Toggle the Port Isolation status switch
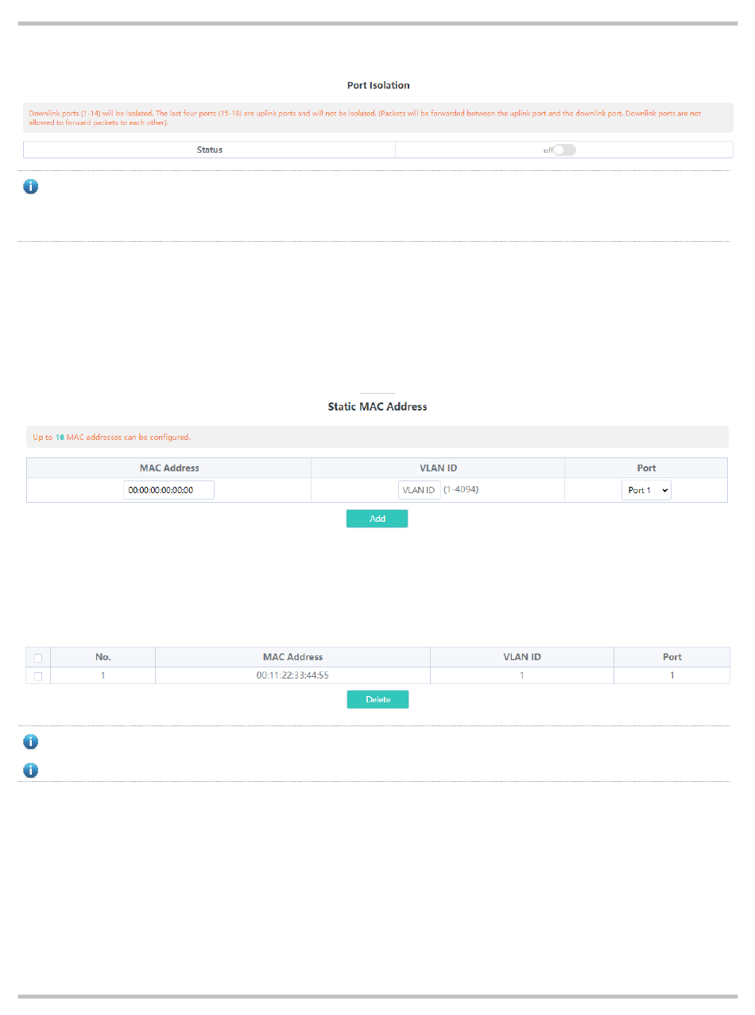Screen dimensions: 755x1015 [x=564, y=150]
